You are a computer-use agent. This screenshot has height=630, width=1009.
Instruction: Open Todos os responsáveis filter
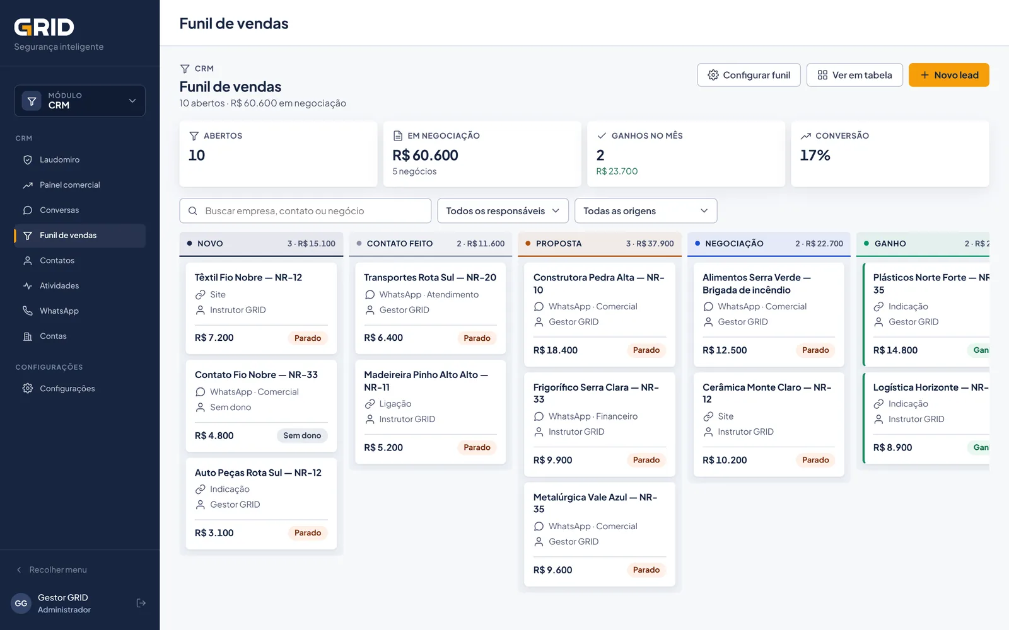click(503, 211)
